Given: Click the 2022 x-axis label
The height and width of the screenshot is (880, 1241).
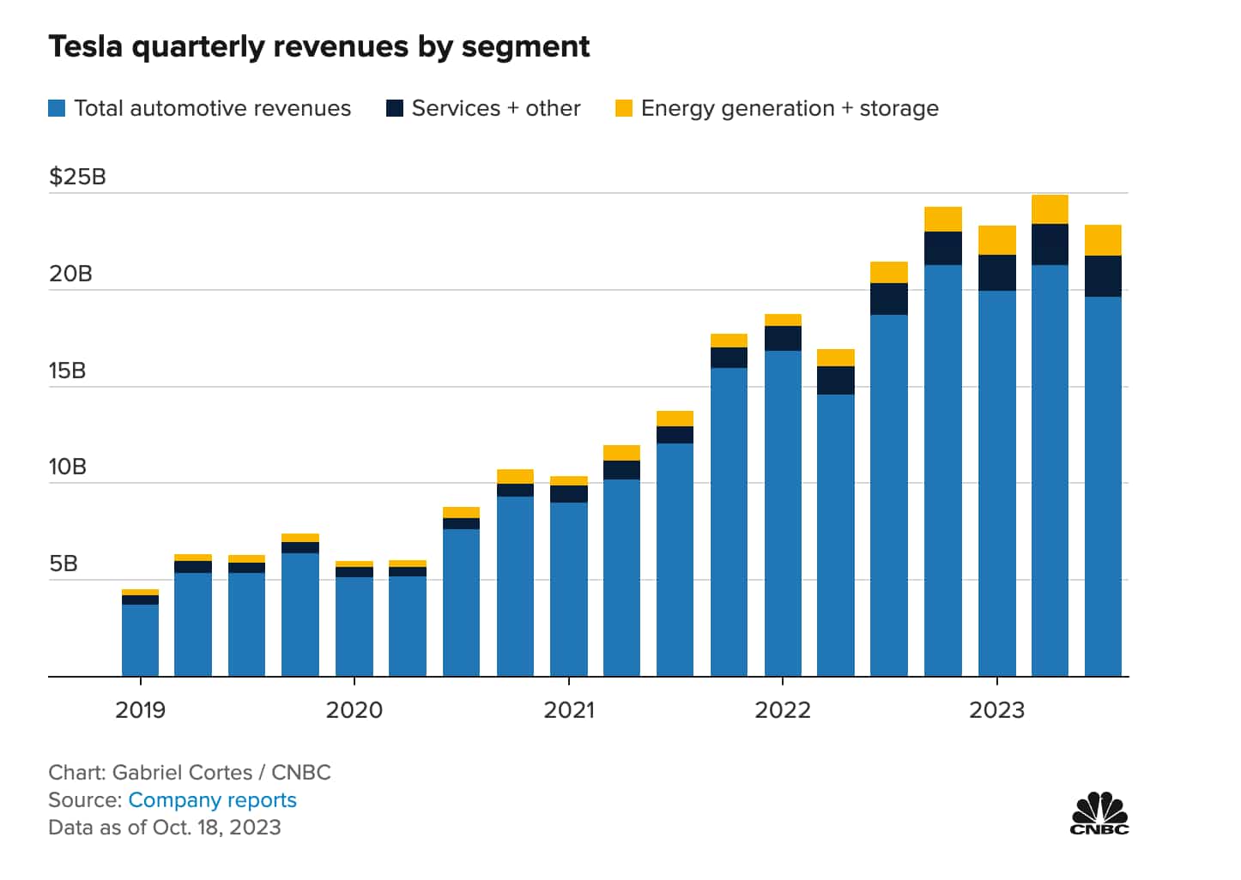Looking at the screenshot, I should pyautogui.click(x=782, y=710).
